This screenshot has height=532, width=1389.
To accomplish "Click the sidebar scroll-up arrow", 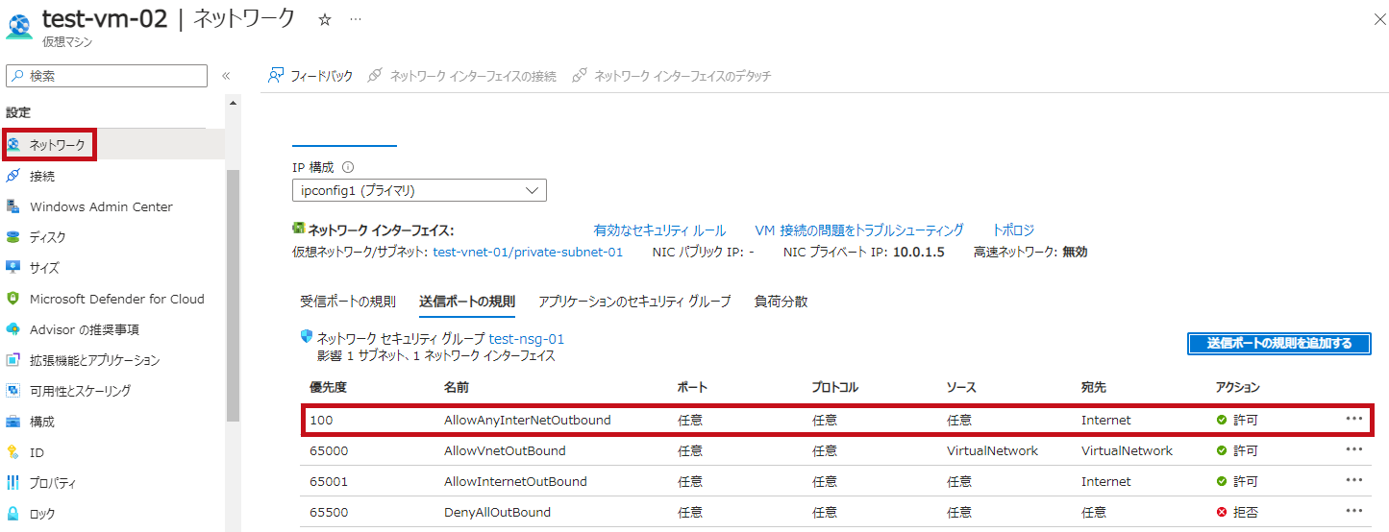I will [233, 102].
